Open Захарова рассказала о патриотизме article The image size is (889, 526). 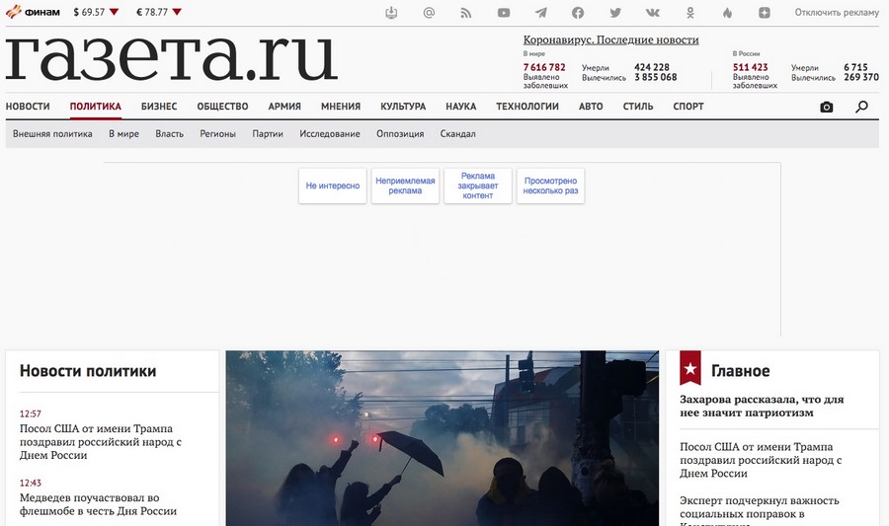point(762,406)
